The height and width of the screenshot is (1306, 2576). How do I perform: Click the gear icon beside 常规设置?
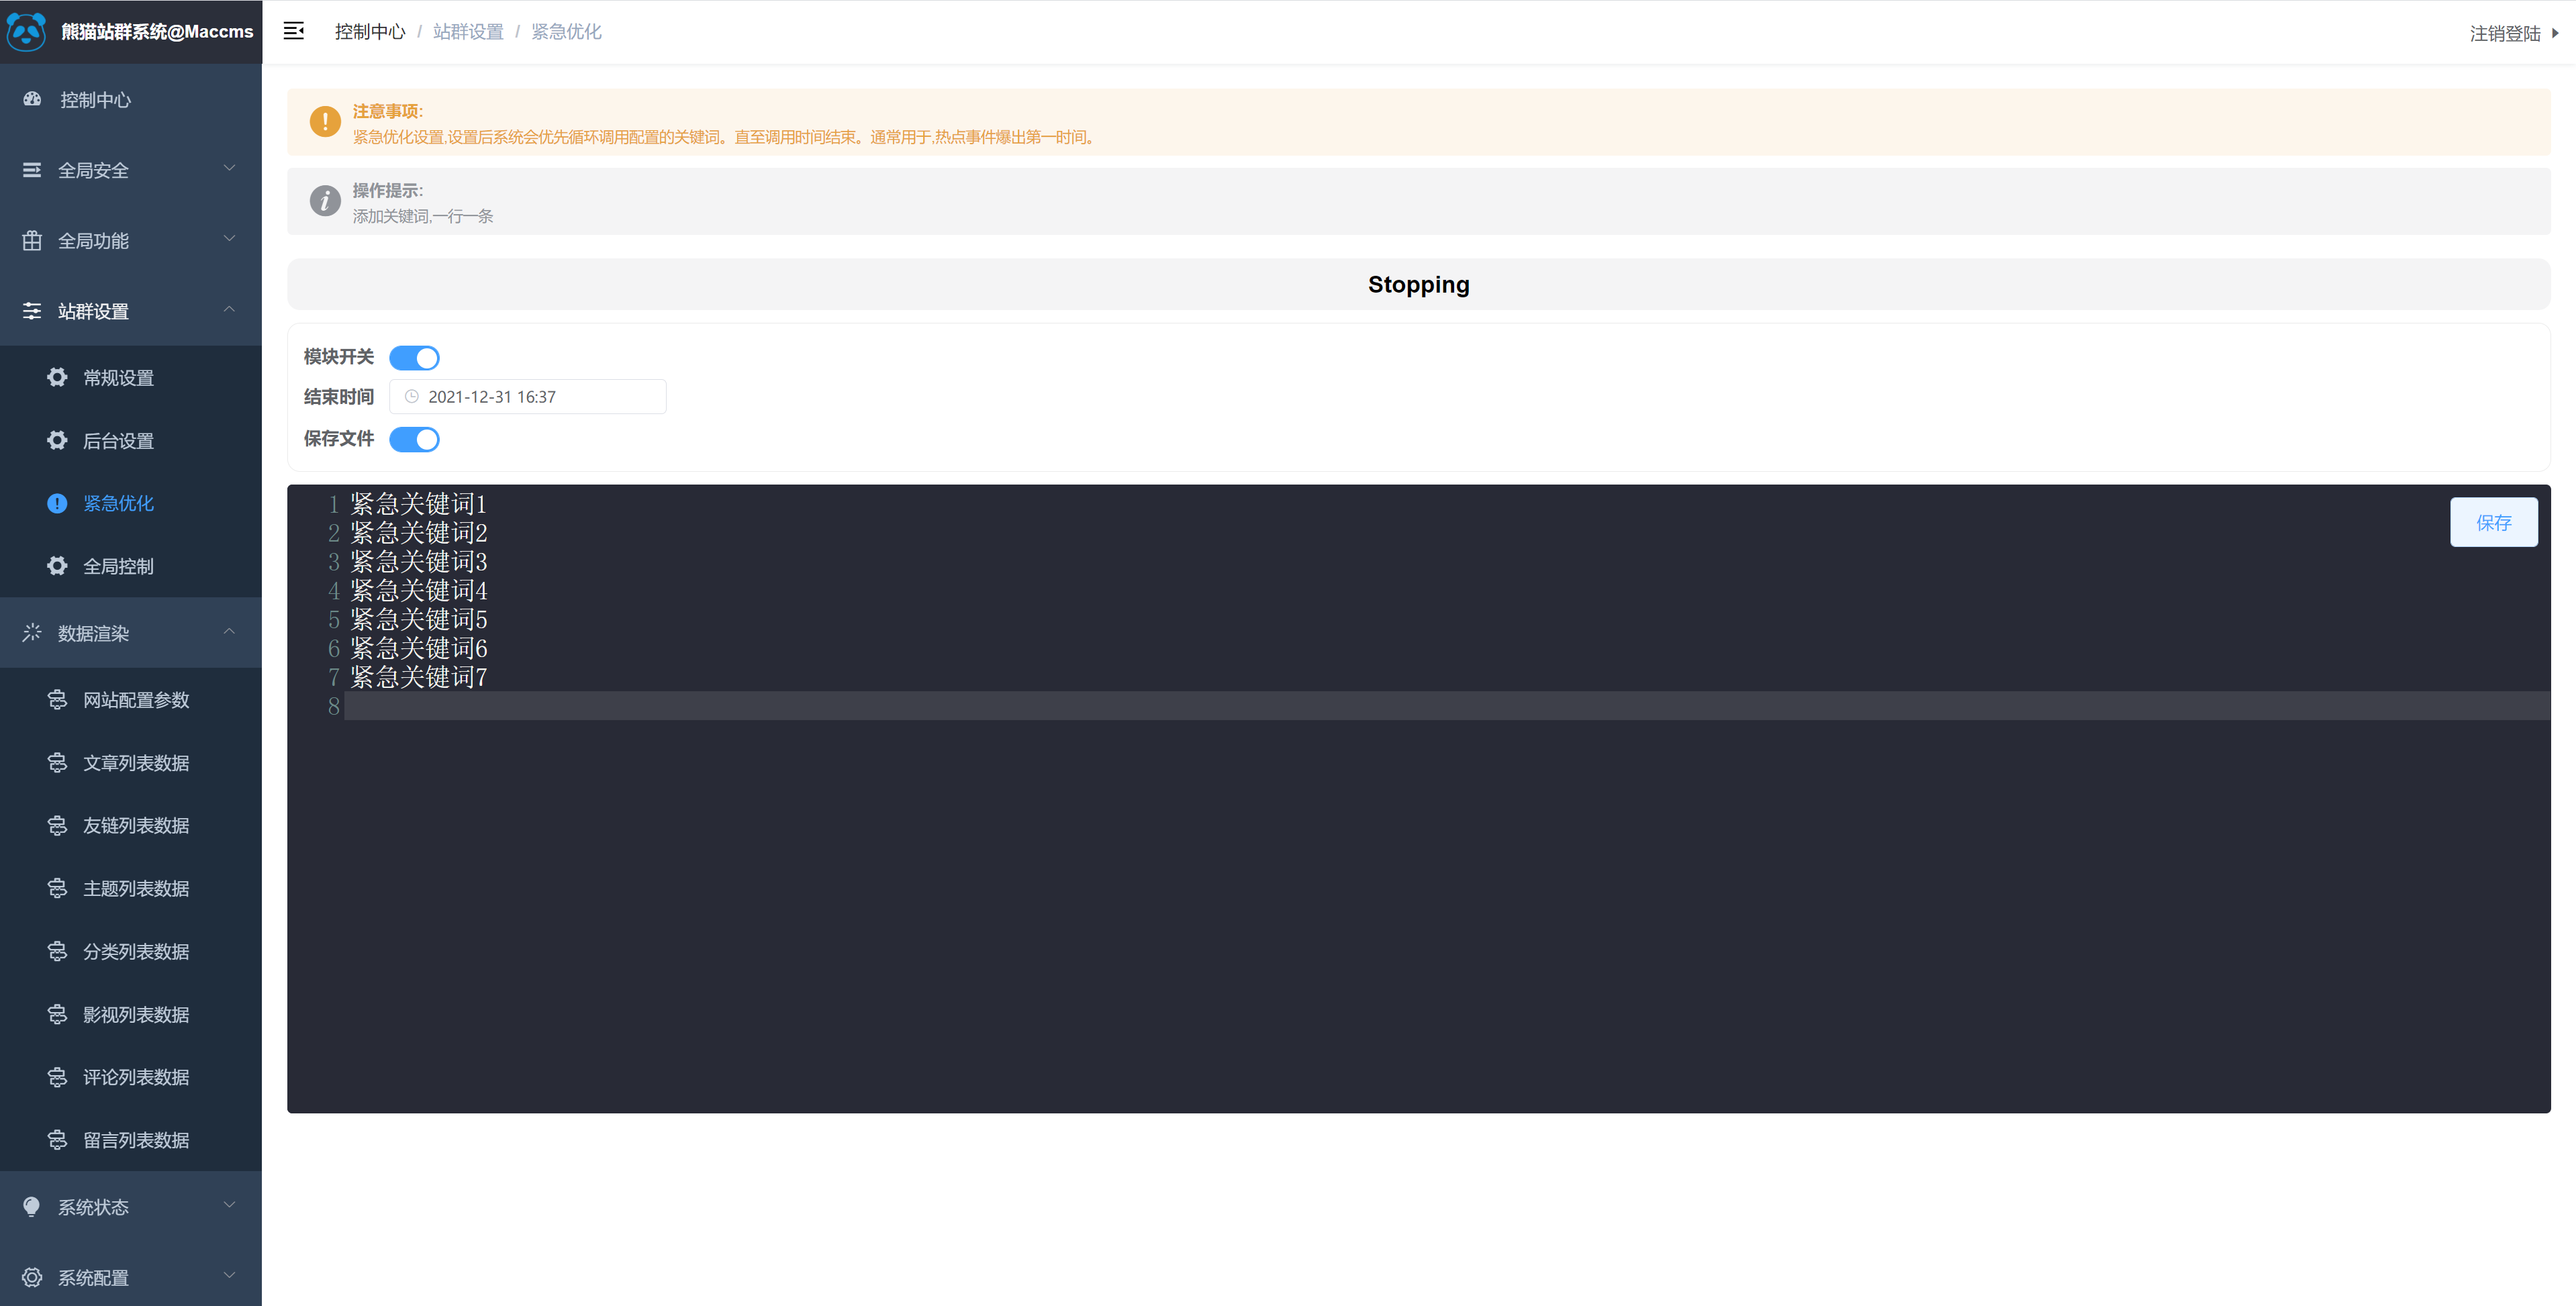click(x=57, y=377)
